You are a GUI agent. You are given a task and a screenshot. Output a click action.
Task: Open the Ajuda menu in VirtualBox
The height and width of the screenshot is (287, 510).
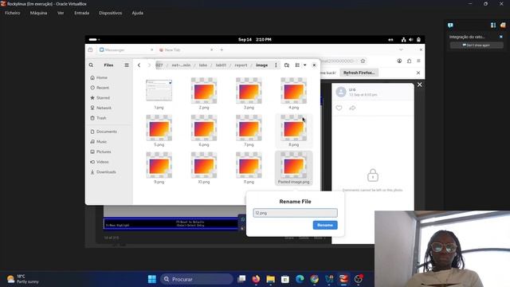pyautogui.click(x=138, y=13)
